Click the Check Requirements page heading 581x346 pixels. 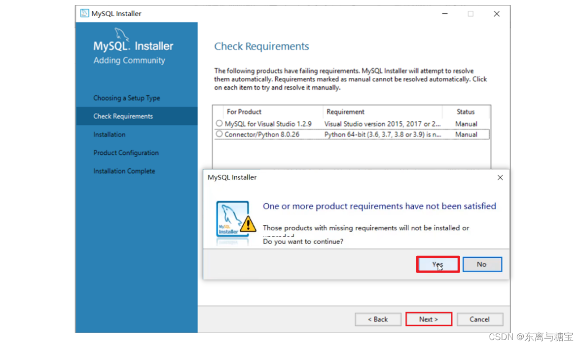coord(261,46)
